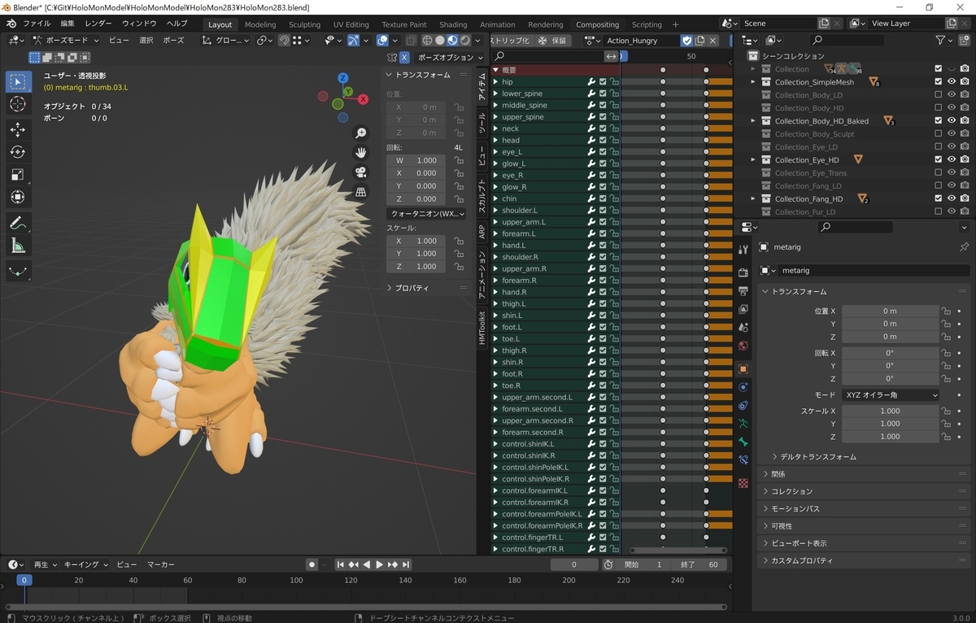Add a new collection in outliner
Screen dimensions: 976x623
coord(964,40)
